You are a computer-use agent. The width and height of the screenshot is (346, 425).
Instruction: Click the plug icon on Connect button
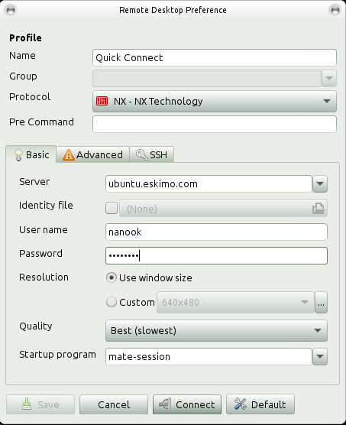point(164,404)
